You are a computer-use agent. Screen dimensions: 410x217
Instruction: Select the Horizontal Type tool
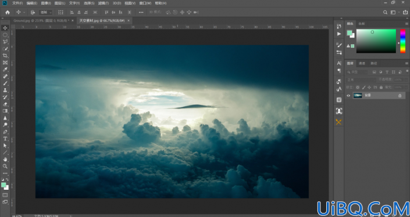tap(5, 139)
